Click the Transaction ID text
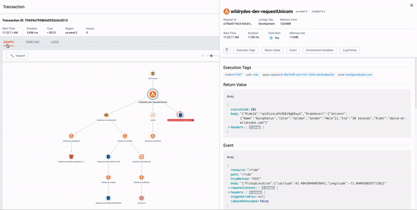 [35, 20]
